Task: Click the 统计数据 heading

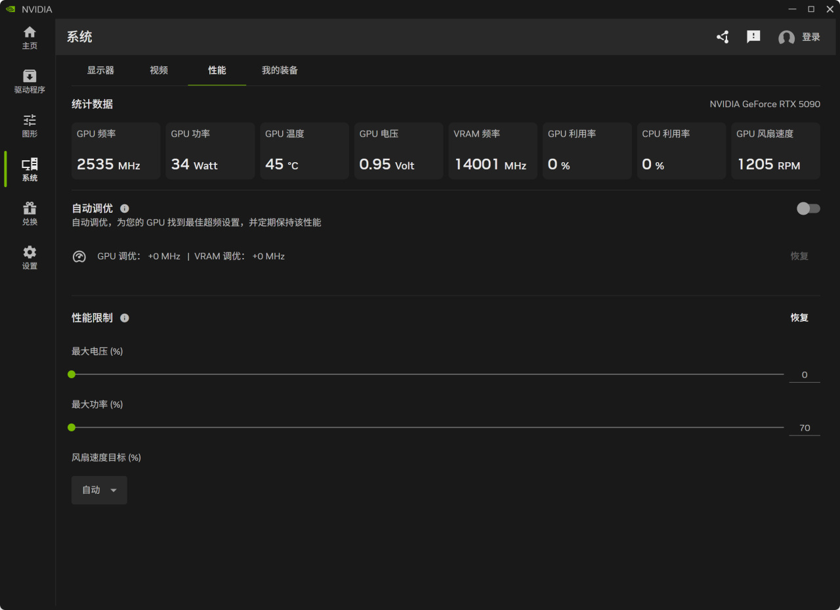Action: point(92,104)
